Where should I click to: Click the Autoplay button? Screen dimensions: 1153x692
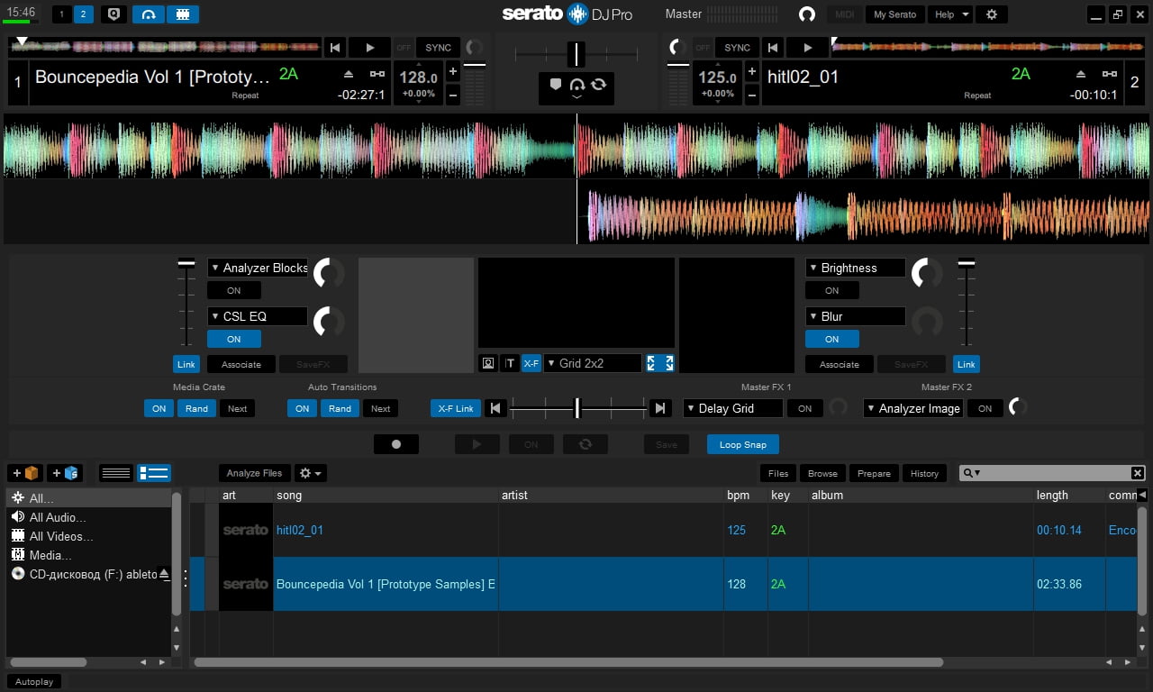[34, 681]
